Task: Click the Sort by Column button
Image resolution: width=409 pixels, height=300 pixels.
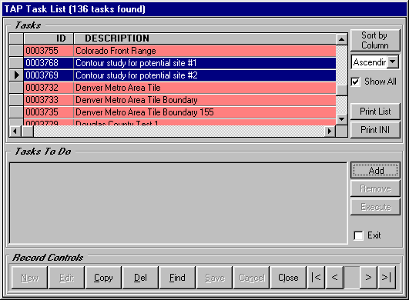Action: 375,40
